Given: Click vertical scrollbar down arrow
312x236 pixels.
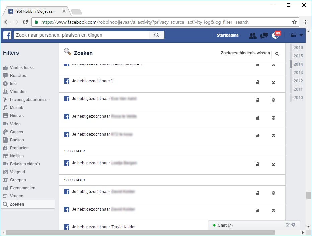Looking at the screenshot, I should [308, 226].
